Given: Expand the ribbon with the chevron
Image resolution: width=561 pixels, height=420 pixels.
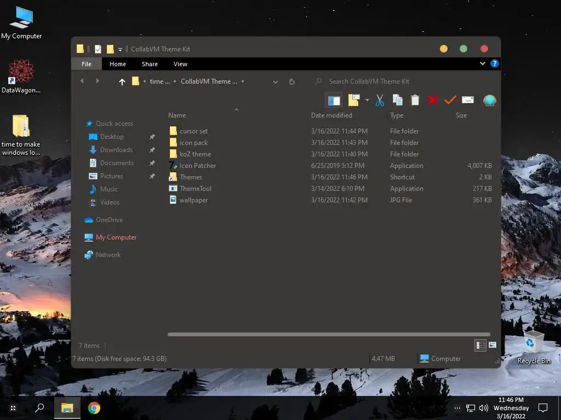Looking at the screenshot, I should point(483,63).
